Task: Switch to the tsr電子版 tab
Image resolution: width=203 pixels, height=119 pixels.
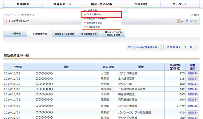Action: (x=16, y=33)
